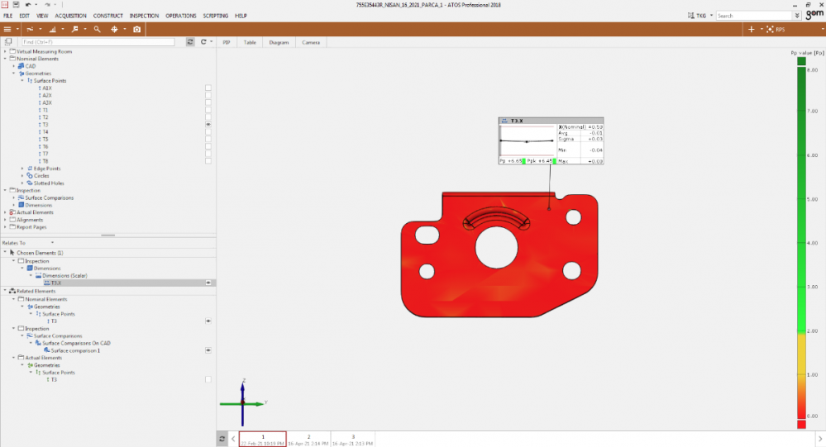
Task: Click the save icon in title bar
Action: coord(16,5)
